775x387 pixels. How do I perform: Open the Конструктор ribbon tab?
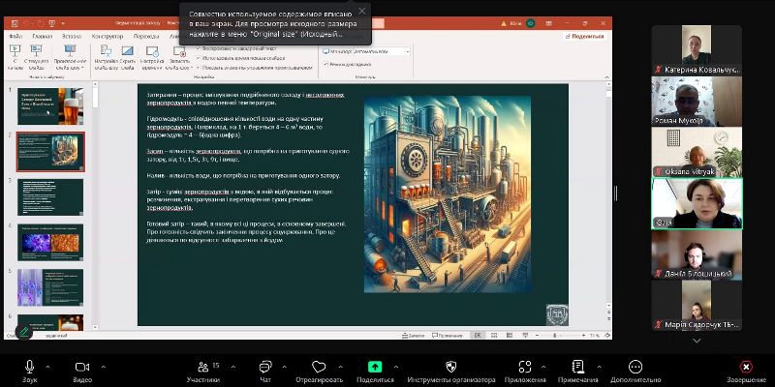coord(107,36)
